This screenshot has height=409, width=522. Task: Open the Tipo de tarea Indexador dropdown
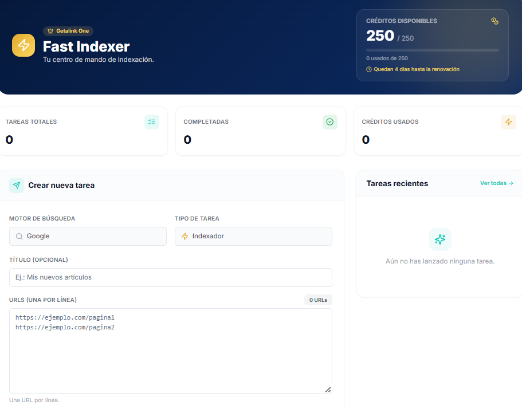click(253, 236)
